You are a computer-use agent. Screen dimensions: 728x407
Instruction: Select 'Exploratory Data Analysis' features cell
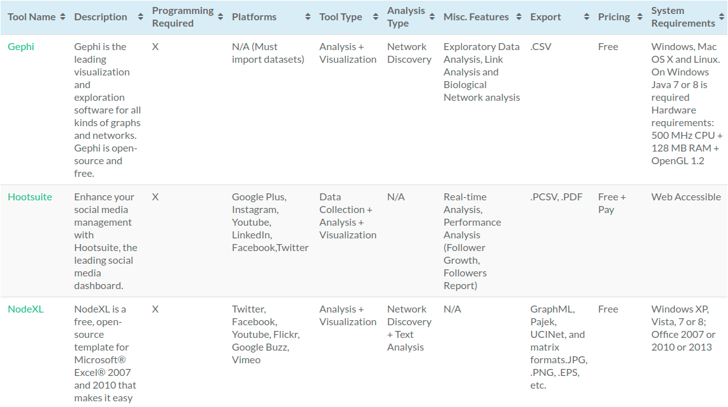pos(482,72)
